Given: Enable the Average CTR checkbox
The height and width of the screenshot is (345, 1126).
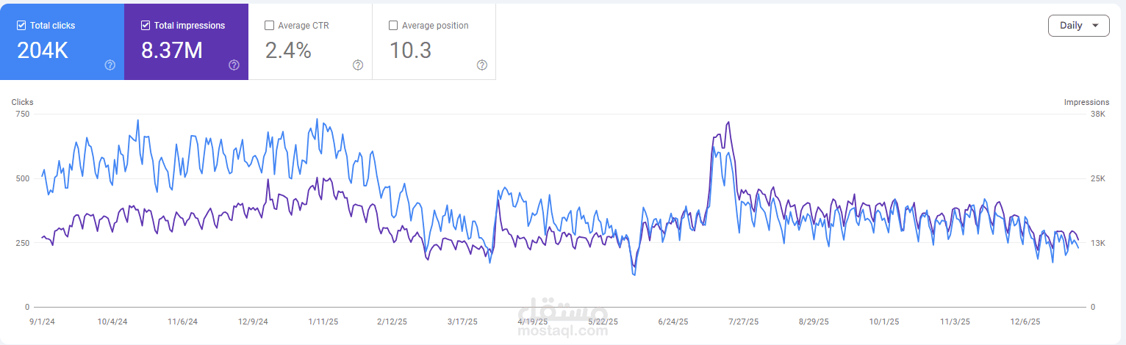Looking at the screenshot, I should [270, 26].
